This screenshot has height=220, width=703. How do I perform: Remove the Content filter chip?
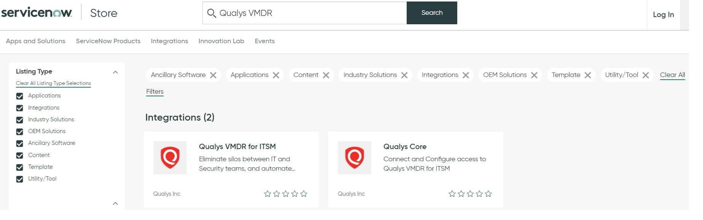pos(326,75)
